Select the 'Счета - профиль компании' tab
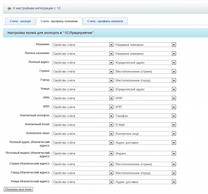Screen dimensions: 208x194 tap(59, 21)
